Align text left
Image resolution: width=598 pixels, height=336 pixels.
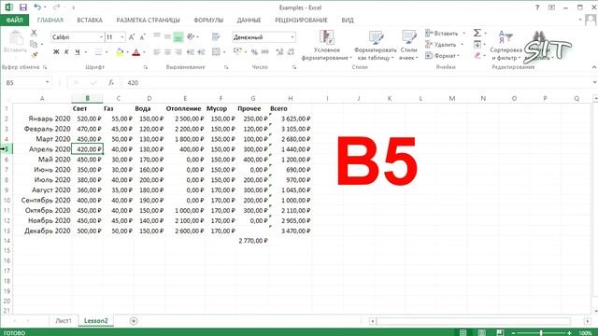click(157, 52)
